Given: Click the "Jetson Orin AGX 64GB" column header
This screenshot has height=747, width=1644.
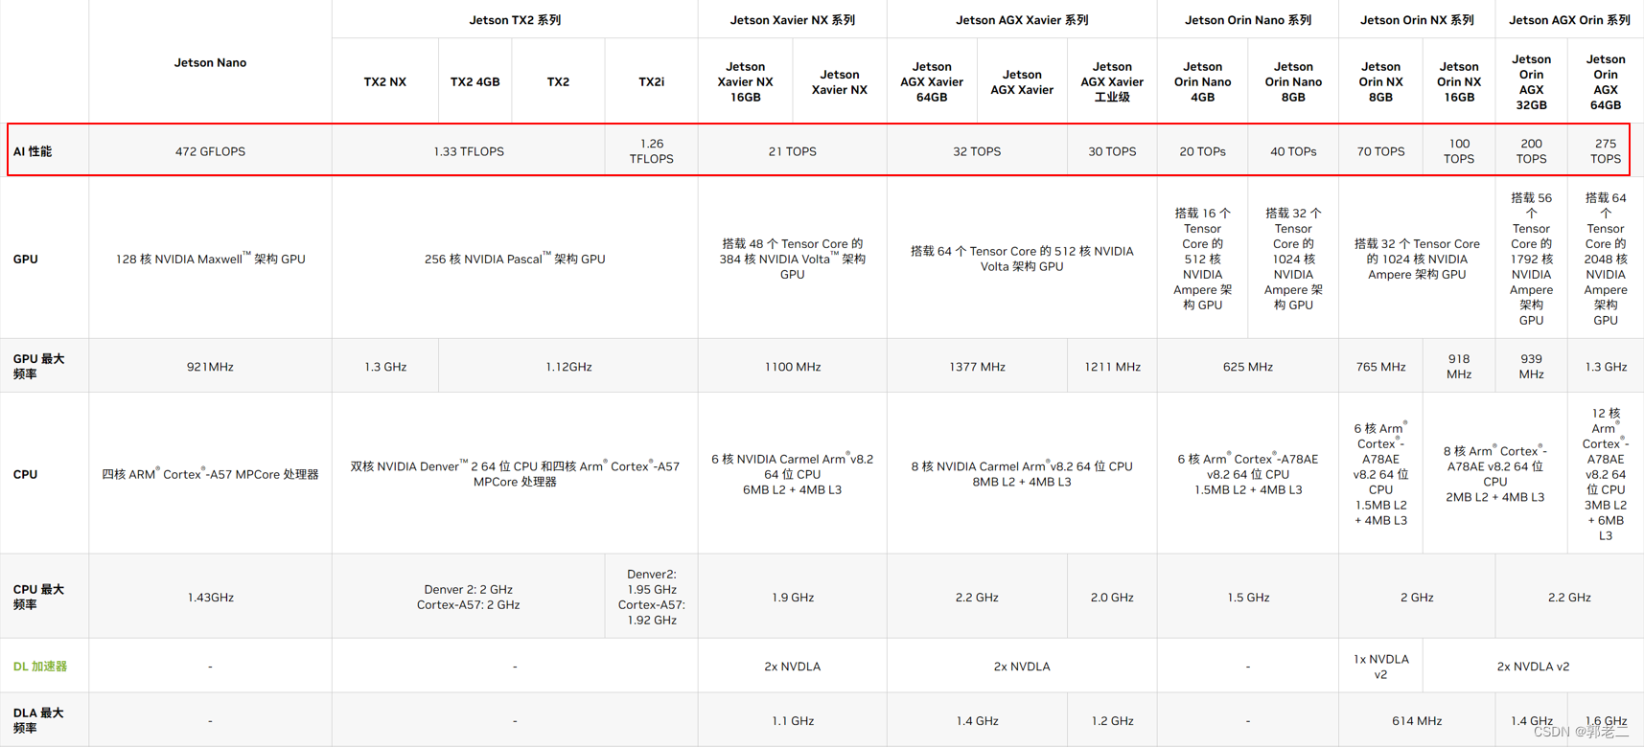Looking at the screenshot, I should (x=1606, y=82).
